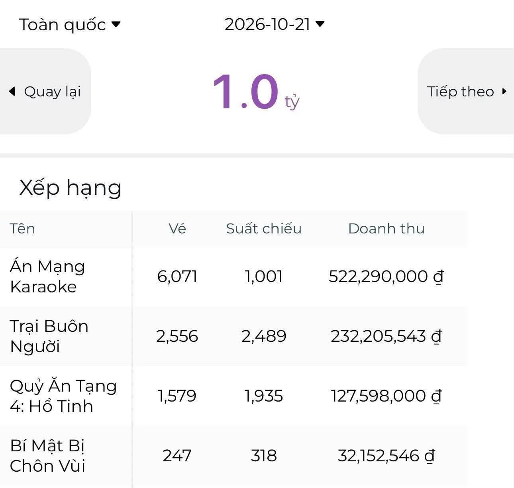
Task: Select the movie Bí Mật Bị Chôn Vùi
Action: click(48, 456)
